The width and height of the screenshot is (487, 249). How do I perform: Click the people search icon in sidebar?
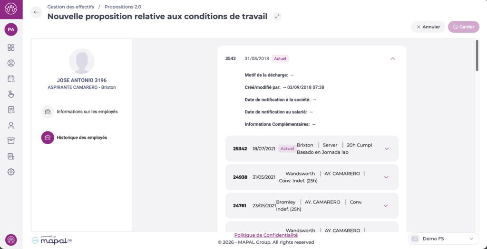[x=11, y=125]
